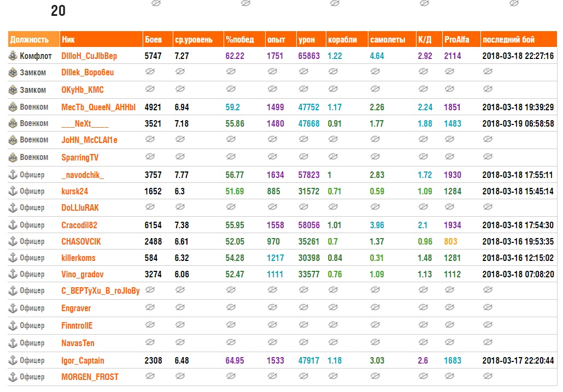Open player profile OKyHb_KMC
563x392 pixels.
pos(83,90)
